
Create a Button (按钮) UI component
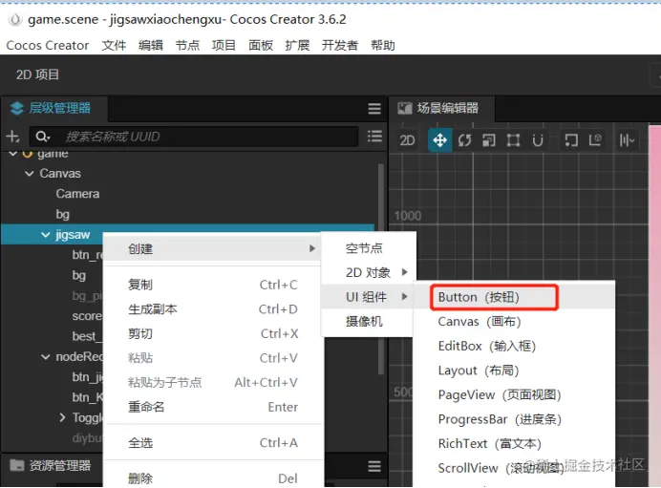point(514,297)
